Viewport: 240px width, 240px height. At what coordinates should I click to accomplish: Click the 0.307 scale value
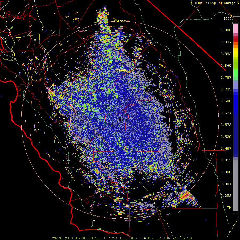tap(226, 184)
